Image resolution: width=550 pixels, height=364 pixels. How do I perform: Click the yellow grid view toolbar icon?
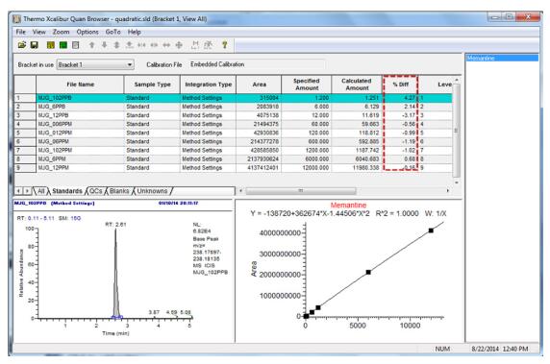pos(51,45)
